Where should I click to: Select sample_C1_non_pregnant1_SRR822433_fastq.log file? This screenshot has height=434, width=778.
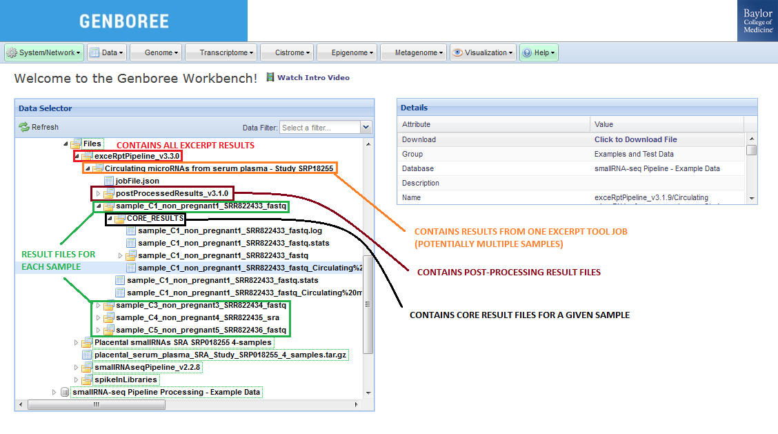pos(229,231)
